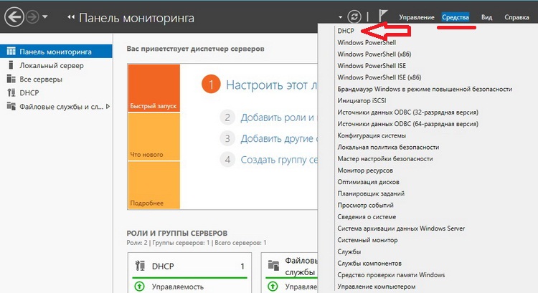This screenshot has width=538, height=293.
Task: Choose Мастер настройки безопасности entry
Action: tap(385, 159)
